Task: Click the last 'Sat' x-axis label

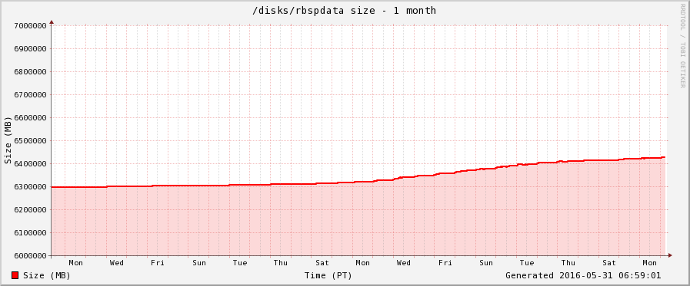Action: (x=609, y=263)
